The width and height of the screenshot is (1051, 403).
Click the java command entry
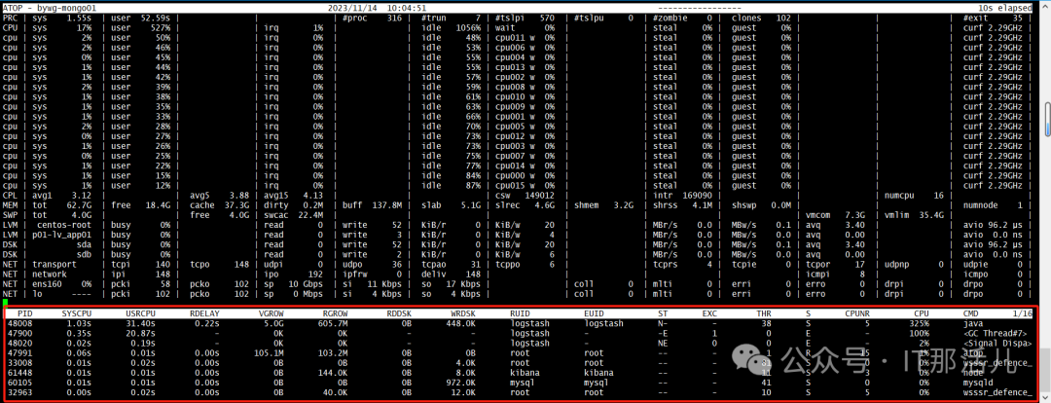click(972, 324)
